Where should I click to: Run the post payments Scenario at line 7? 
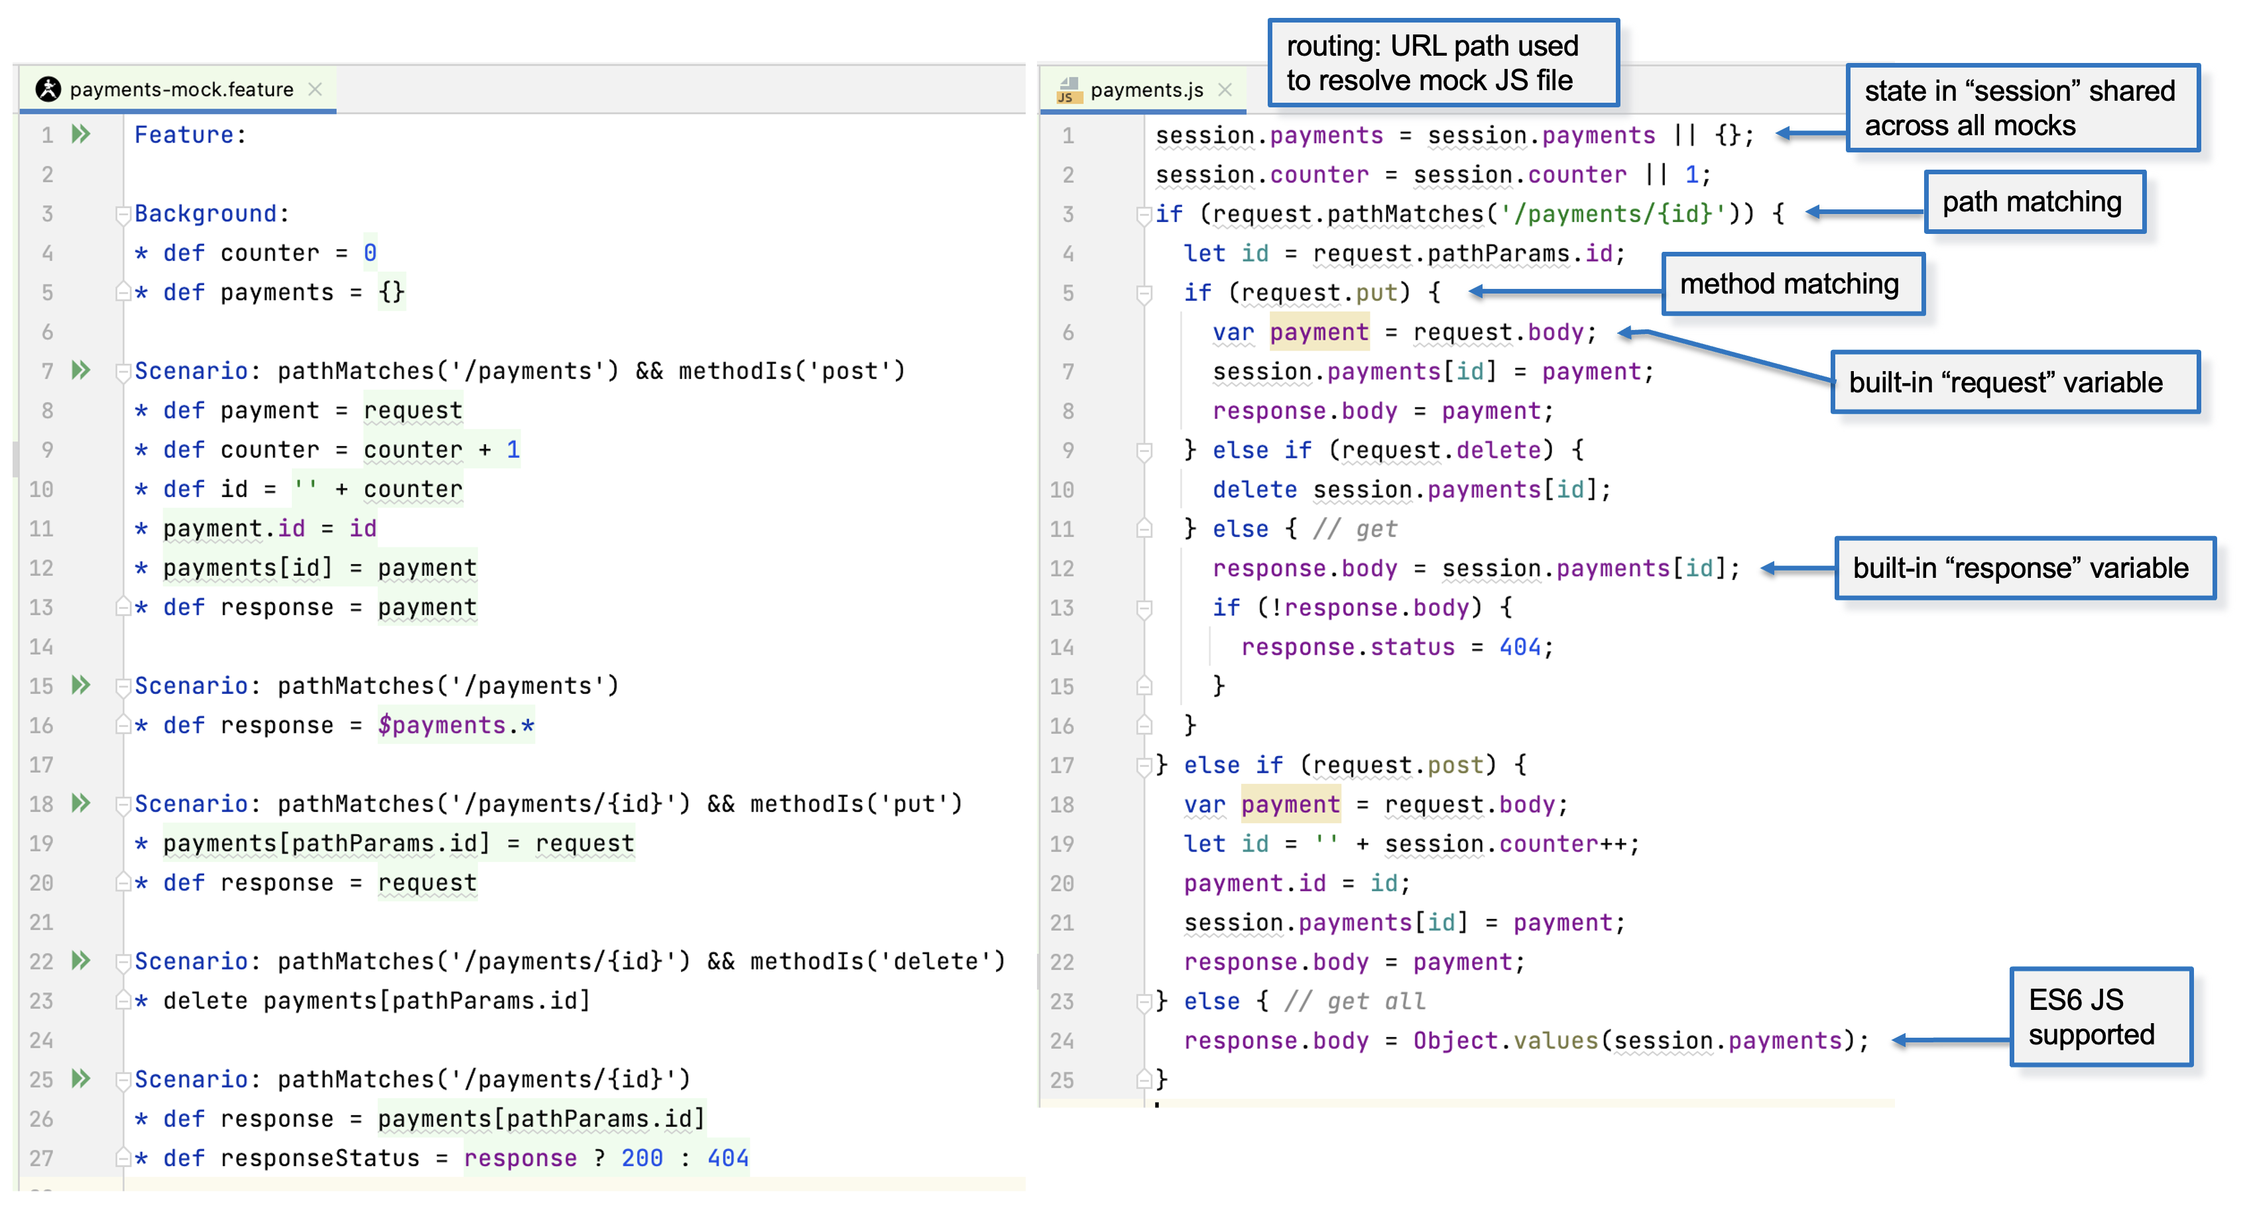pos(81,370)
